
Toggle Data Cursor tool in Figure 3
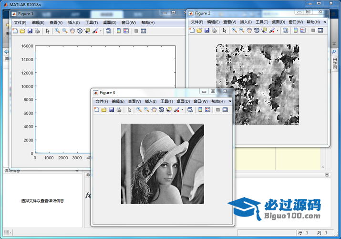169,110
